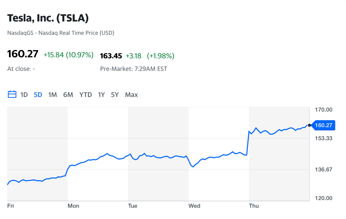Click the 170.00 y-axis price label
Image resolution: width=346 pixels, height=219 pixels.
[x=323, y=110]
